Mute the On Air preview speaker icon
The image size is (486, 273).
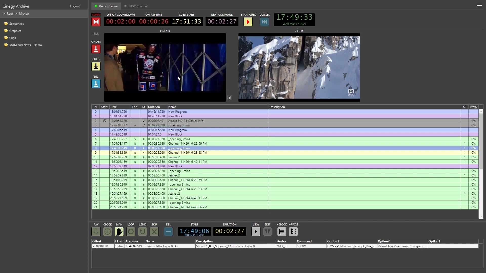(230, 98)
